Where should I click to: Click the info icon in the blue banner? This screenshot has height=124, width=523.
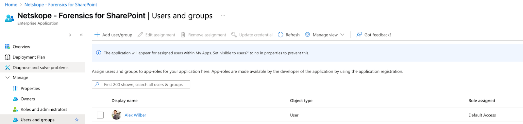[98, 53]
